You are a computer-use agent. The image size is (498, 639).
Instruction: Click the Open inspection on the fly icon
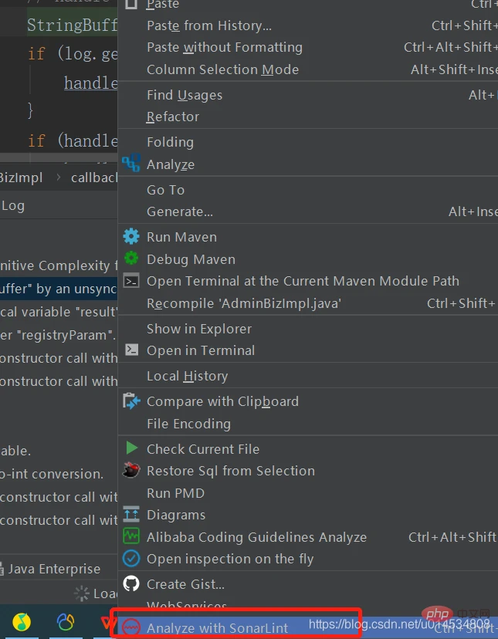tap(131, 559)
